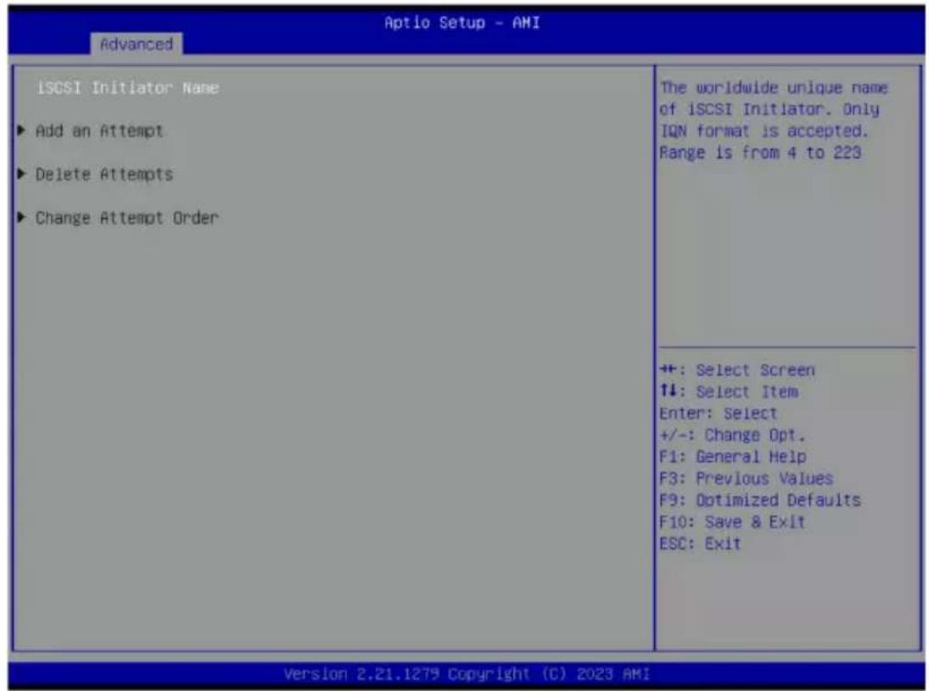Screen dimensions: 929x691
Task: Click the 'F3: Previous Values' hint
Action: tap(747, 478)
